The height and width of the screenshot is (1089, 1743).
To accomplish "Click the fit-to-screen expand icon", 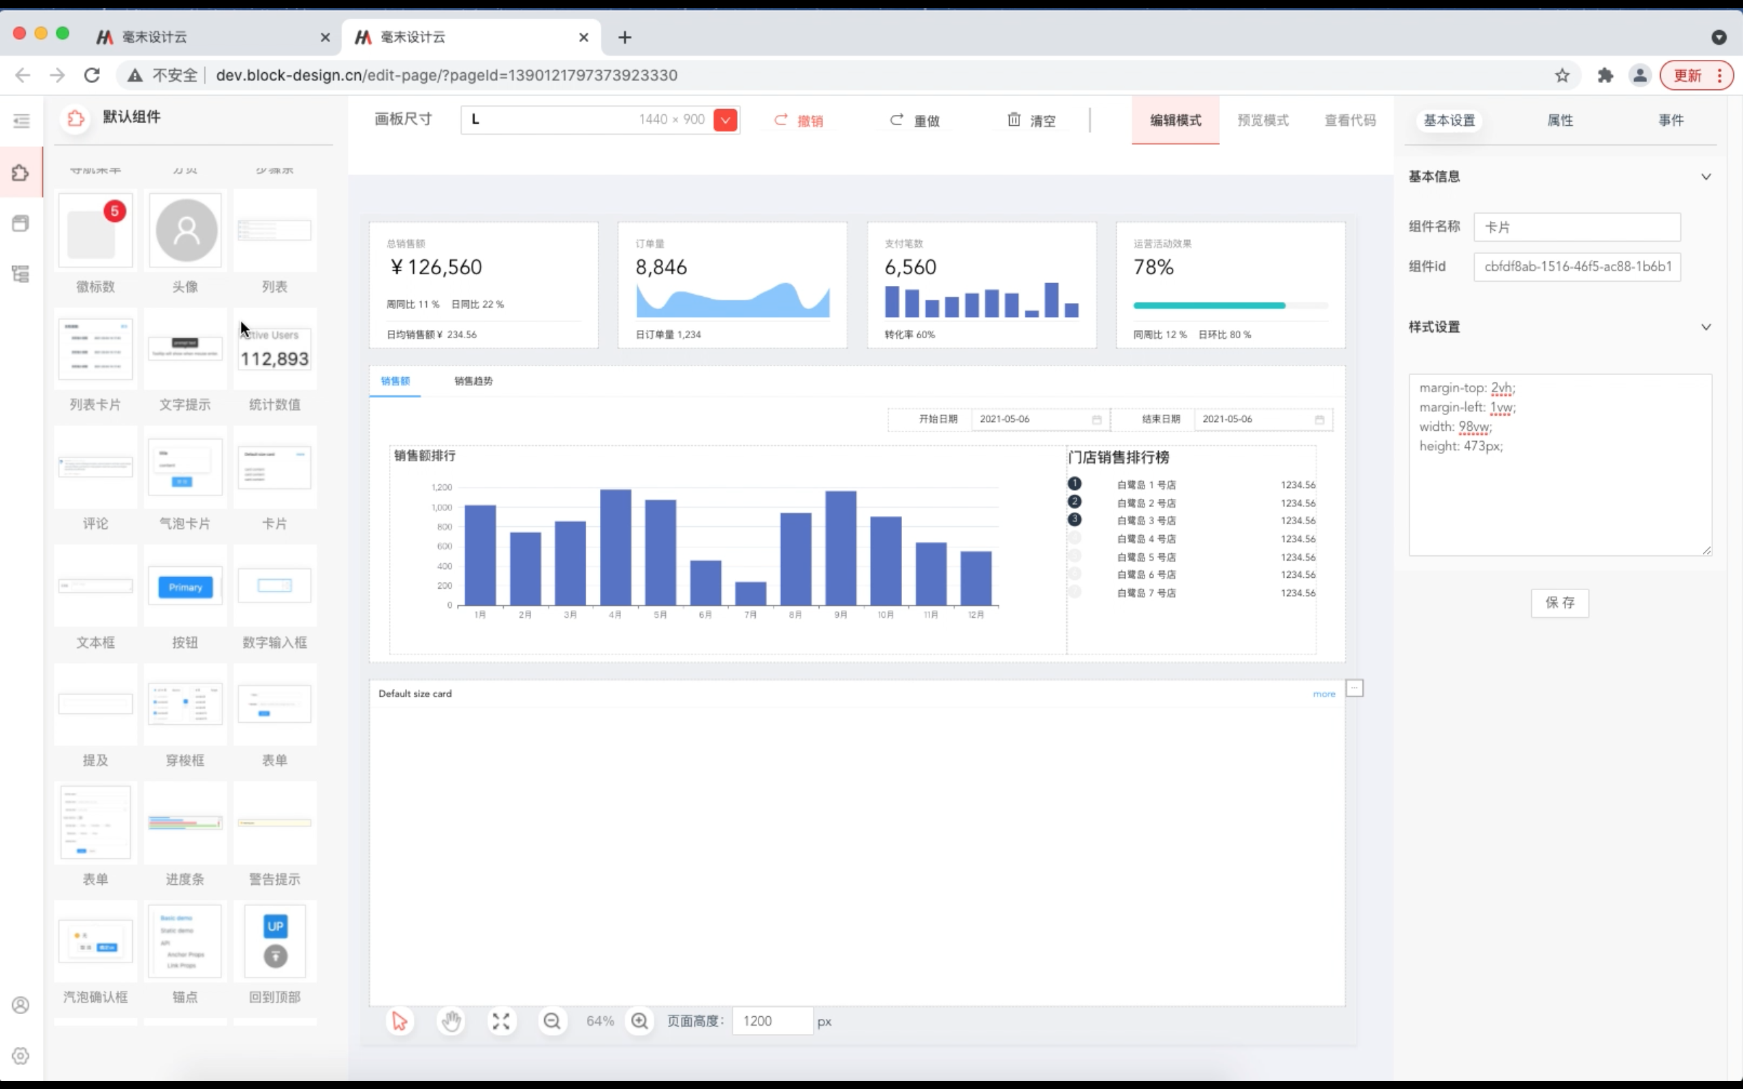I will [501, 1022].
